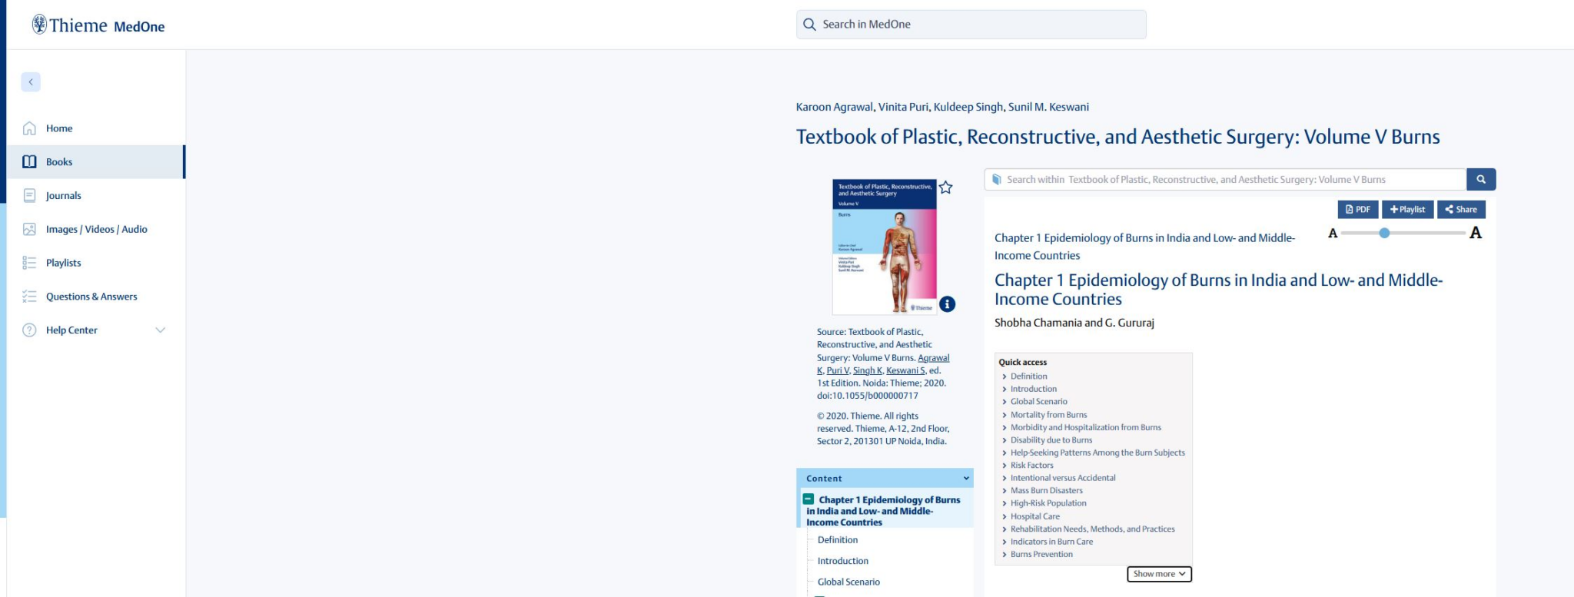Screen dimensions: 1574x597
Task: Go to Images / Videos / Audio
Action: (96, 230)
